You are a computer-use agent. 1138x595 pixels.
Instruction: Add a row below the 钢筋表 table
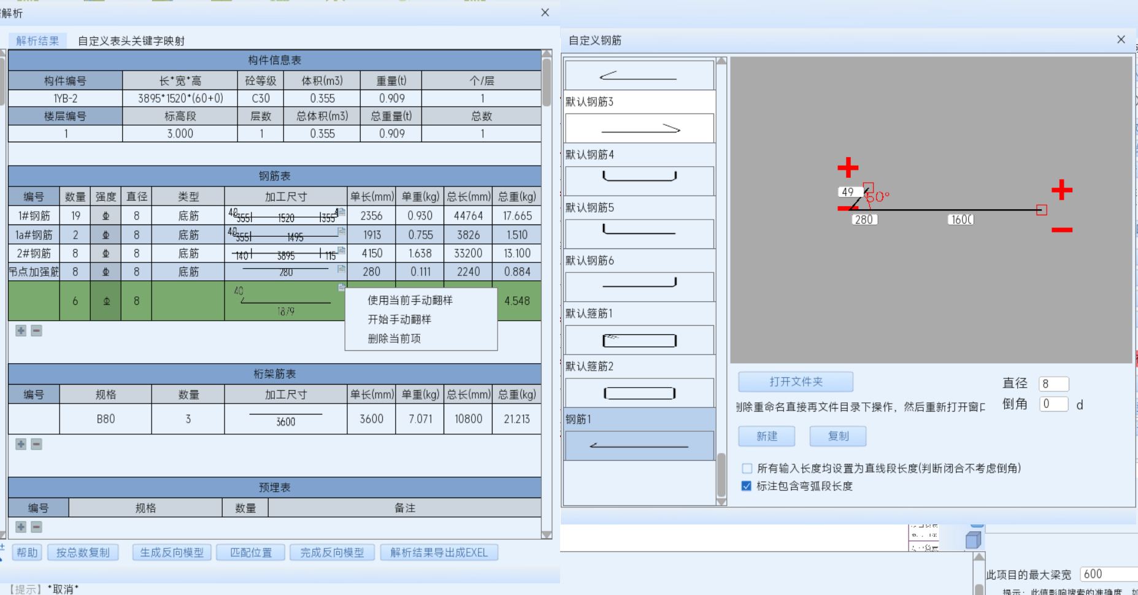(21, 331)
